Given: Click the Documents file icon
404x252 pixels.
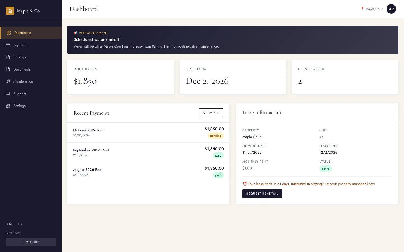Looking at the screenshot, I should 8,69.
